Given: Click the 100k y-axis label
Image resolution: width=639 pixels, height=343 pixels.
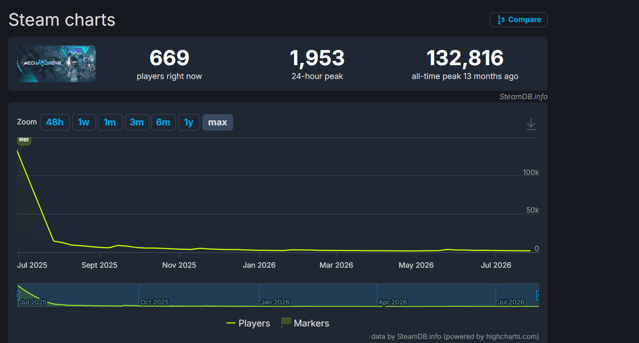Looking at the screenshot, I should [x=531, y=172].
